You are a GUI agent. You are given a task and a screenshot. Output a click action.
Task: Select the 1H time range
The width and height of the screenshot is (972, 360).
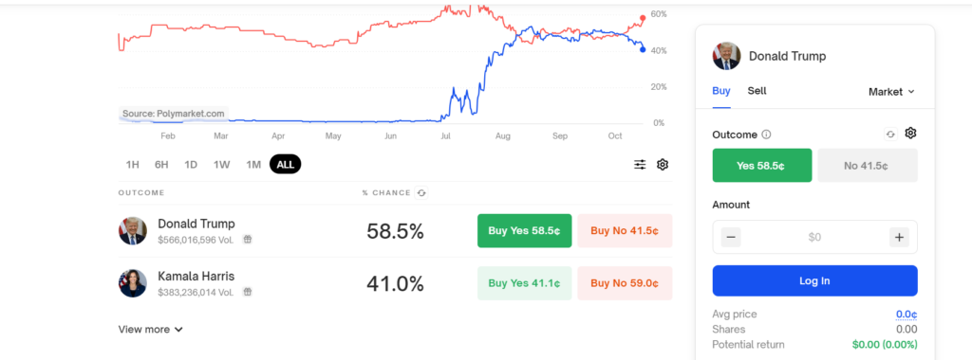[x=133, y=165]
